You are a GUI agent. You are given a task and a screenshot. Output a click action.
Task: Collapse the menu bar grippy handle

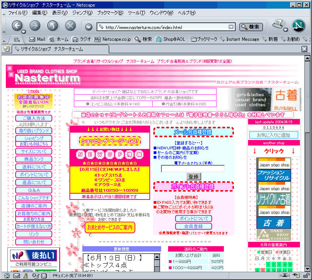coord(4,14)
